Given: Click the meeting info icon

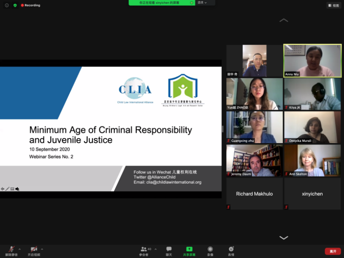Looking at the screenshot, I should [x=6, y=5].
